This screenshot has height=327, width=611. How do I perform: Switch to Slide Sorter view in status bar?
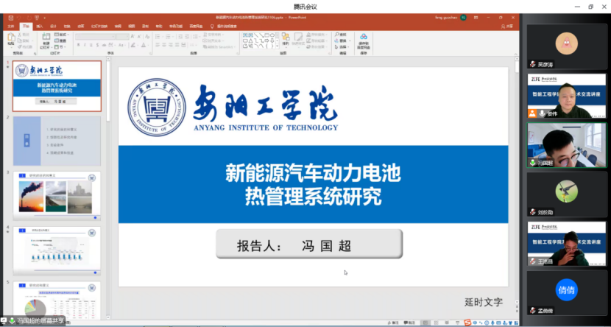[434, 323]
